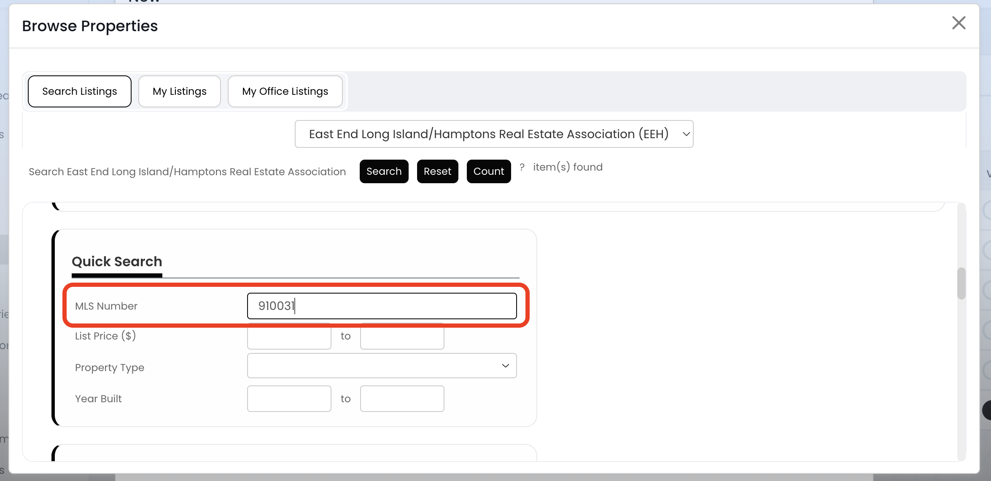Close the Browse Properties dialog

pos(959,23)
